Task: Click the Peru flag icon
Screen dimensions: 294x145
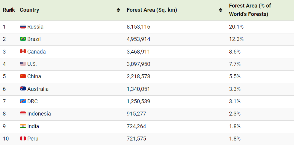Action: (x=23, y=139)
